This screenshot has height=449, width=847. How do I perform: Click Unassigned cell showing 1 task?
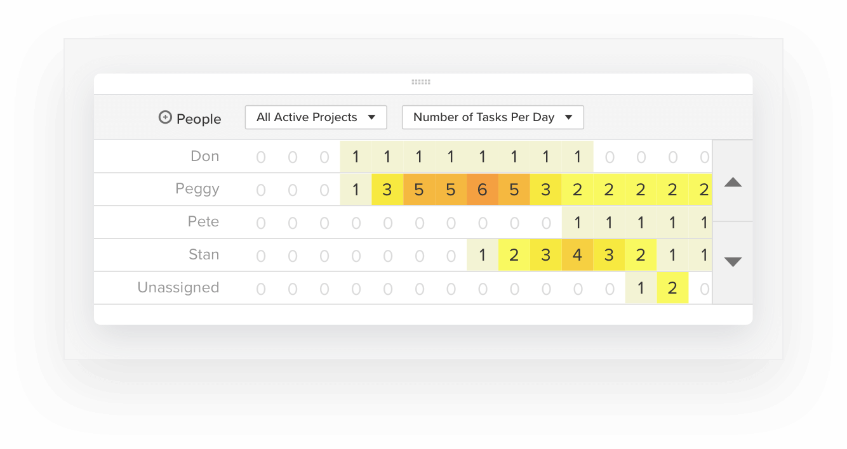pos(641,289)
